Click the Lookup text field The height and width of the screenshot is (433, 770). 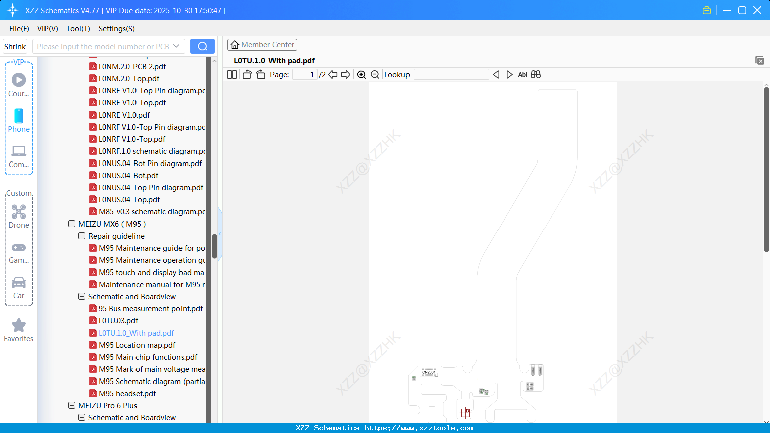tap(451, 75)
